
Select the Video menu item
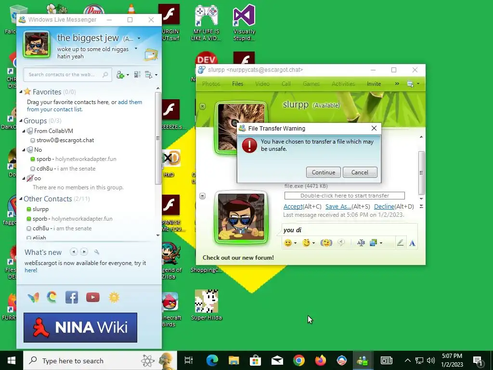[x=262, y=84]
